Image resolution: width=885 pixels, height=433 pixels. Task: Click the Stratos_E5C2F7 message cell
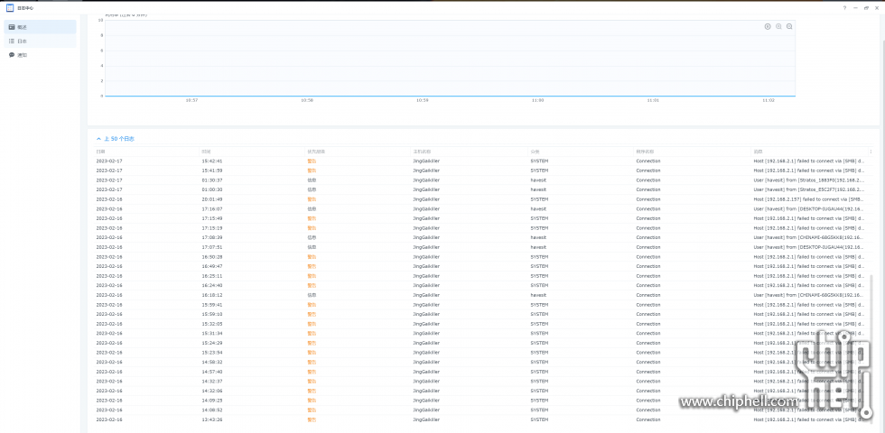(809, 190)
